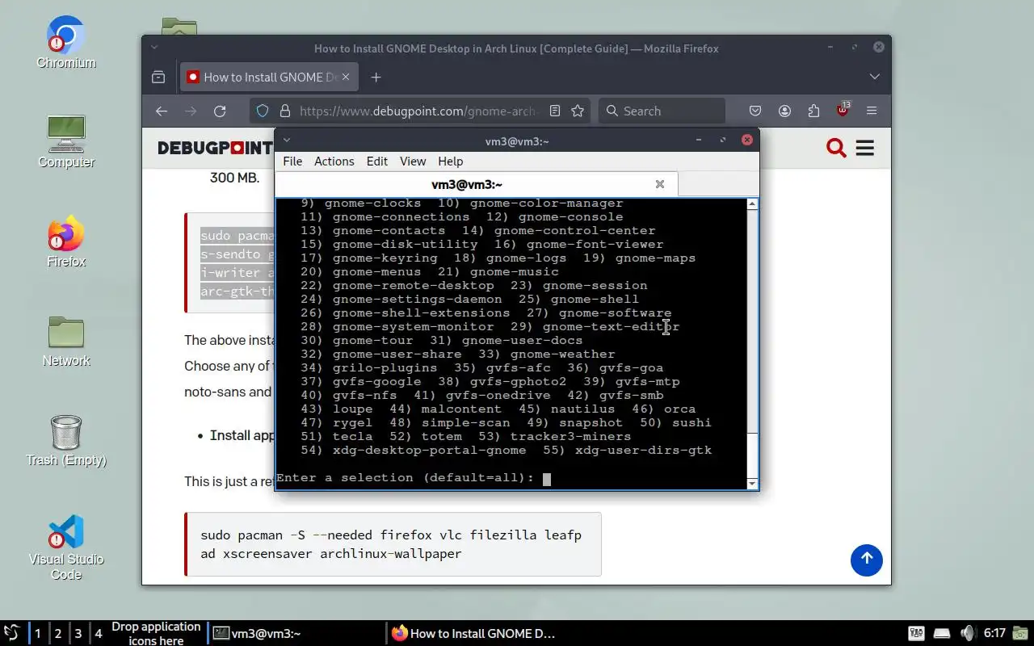The height and width of the screenshot is (646, 1034).
Task: Click the DEBUGPOINT site logo
Action: pos(215,148)
